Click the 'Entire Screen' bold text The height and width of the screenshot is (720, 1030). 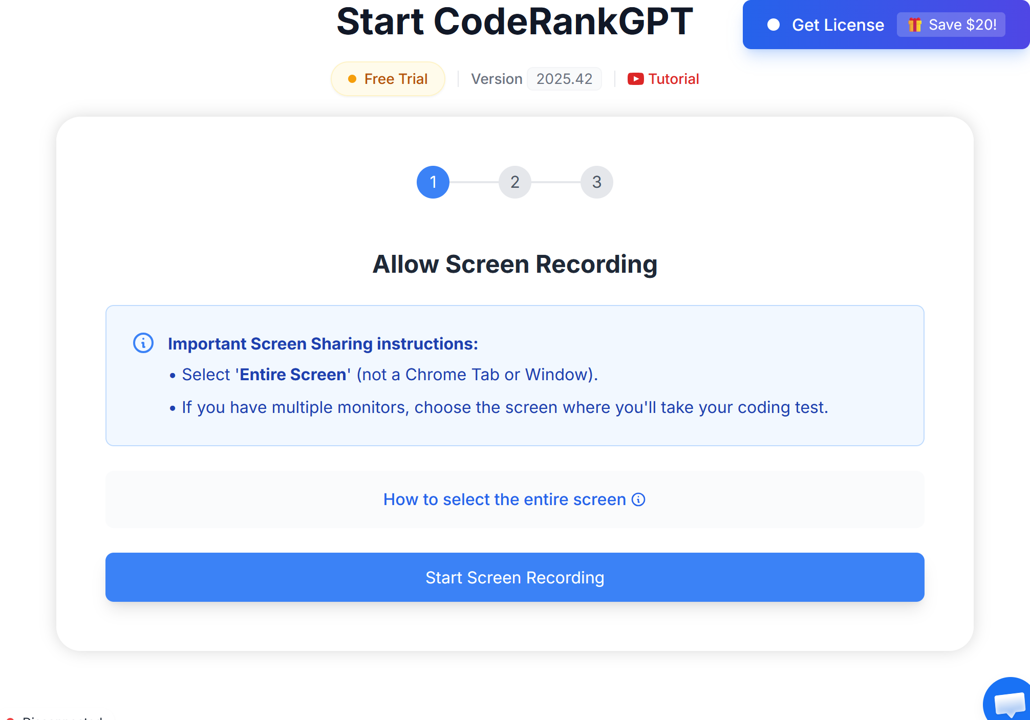[293, 375]
